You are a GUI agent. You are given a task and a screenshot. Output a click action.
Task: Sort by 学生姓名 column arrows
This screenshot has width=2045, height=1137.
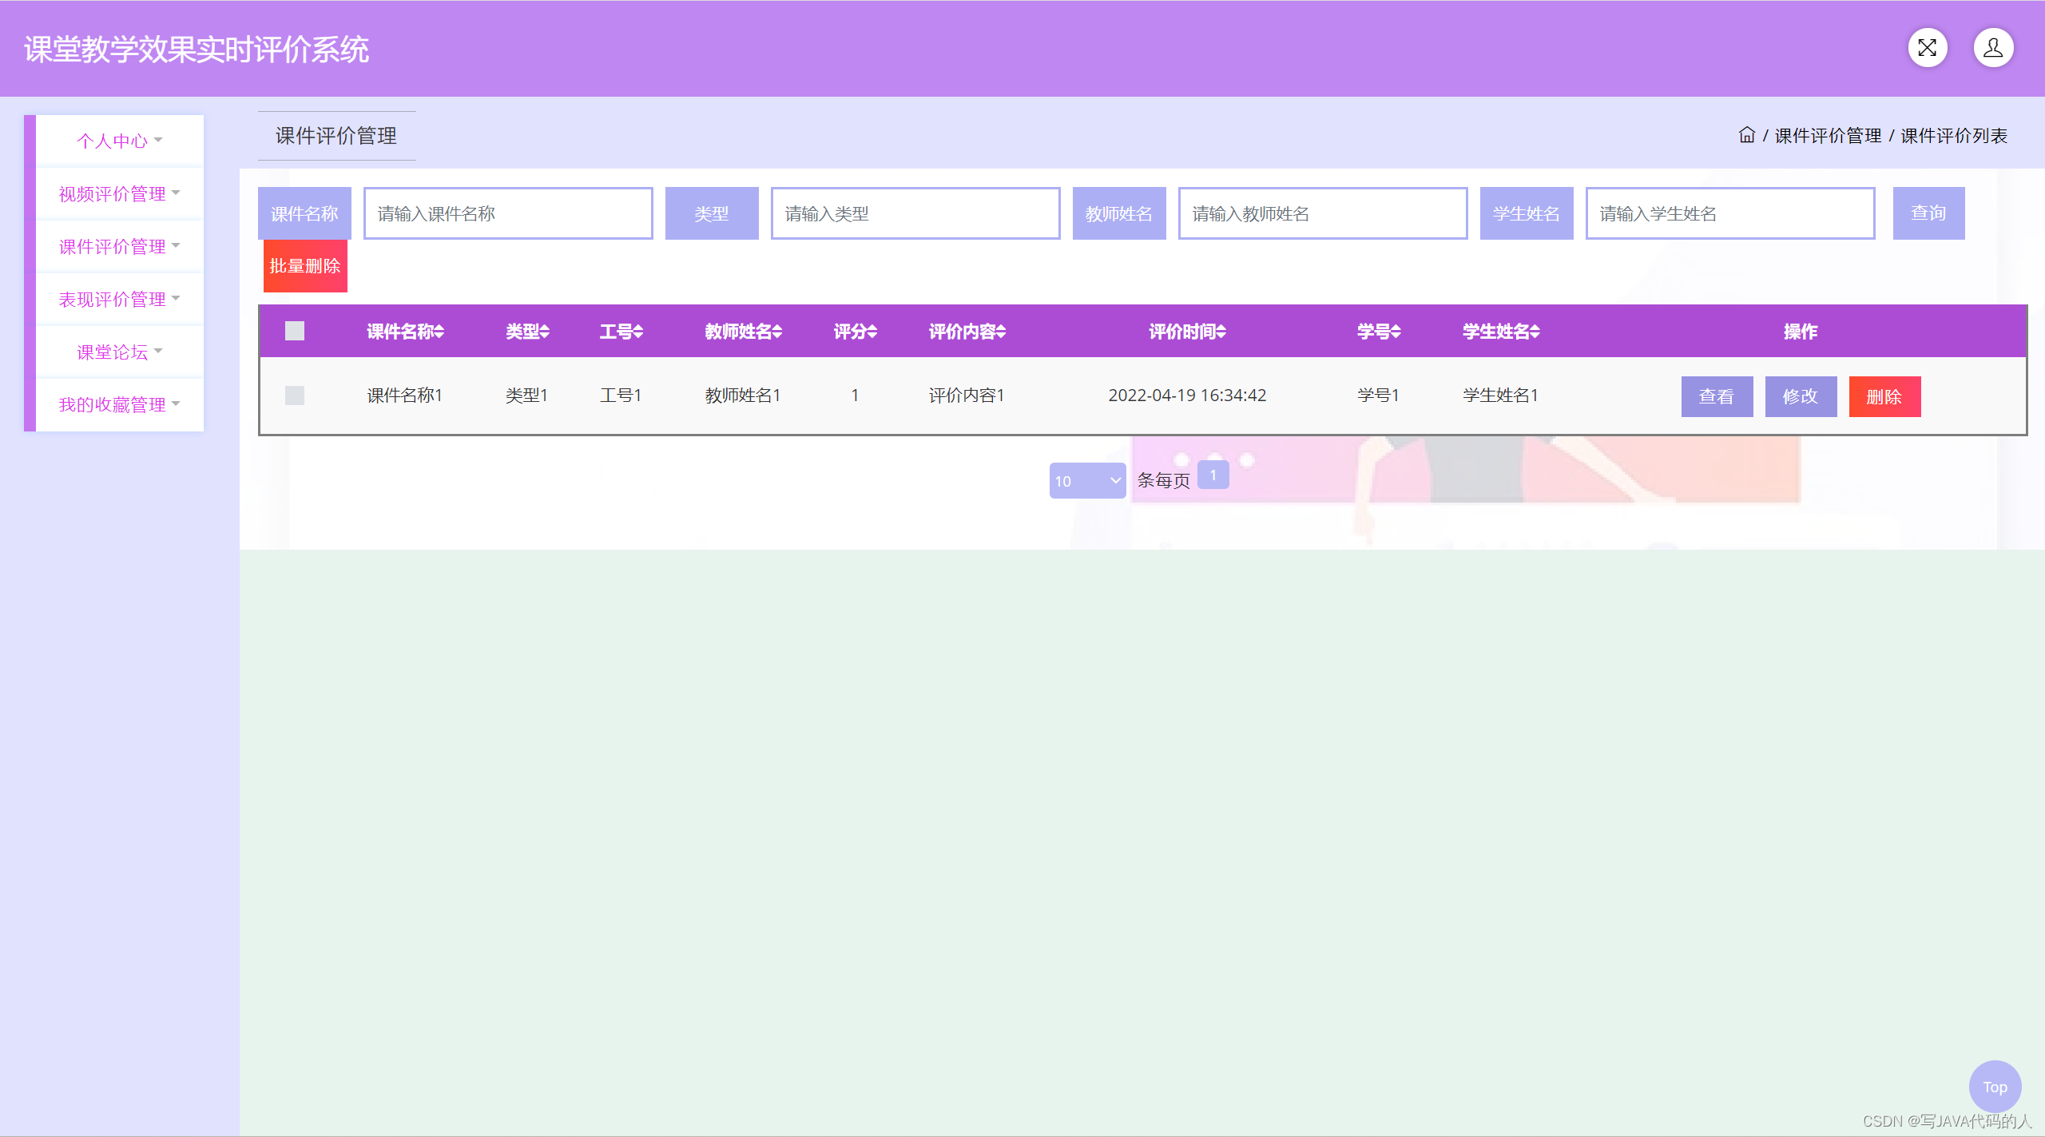pos(1535,332)
